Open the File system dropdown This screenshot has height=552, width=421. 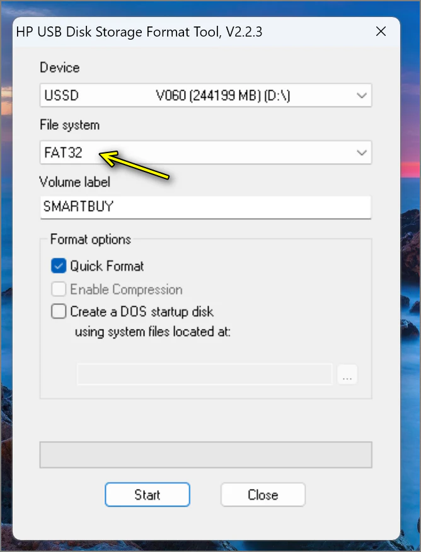coord(205,152)
